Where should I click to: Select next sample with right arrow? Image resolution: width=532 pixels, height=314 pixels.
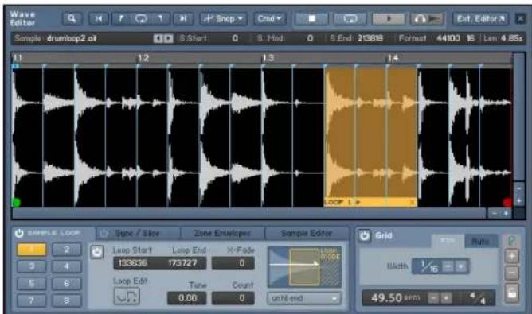tap(168, 38)
